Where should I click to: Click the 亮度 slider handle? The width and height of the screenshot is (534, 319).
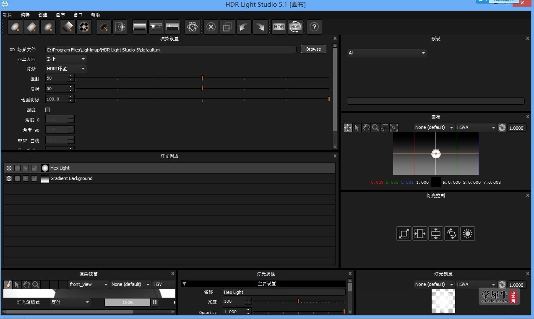[x=298, y=301]
